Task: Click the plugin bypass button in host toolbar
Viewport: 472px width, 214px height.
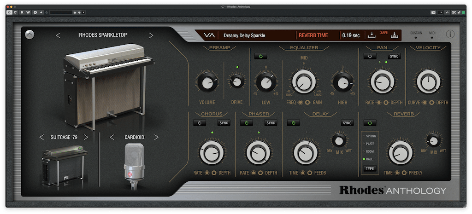Action: [x=15, y=12]
